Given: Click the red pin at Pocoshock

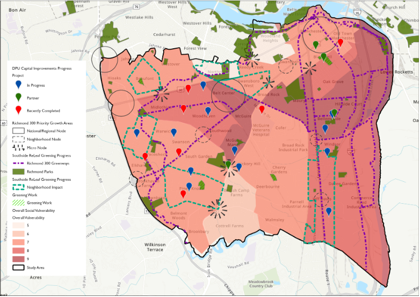Looking at the screenshot, I should click(x=145, y=157).
